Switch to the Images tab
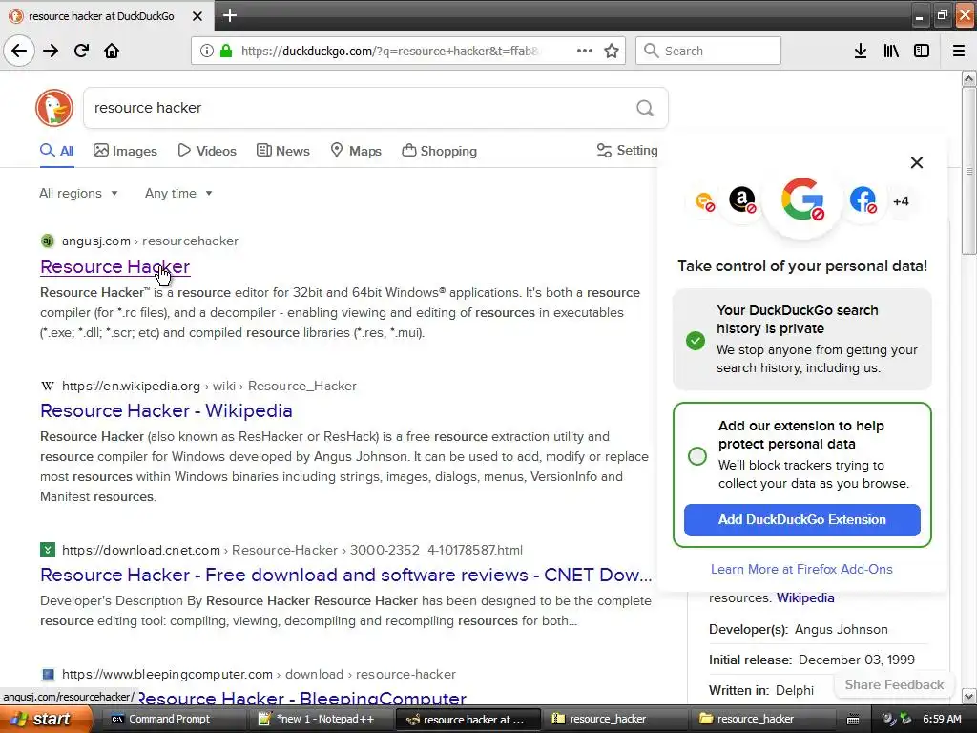Screen dimensions: 977x733 click(x=125, y=151)
